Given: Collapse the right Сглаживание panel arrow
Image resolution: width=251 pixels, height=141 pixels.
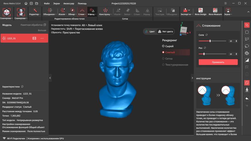Looking at the screenshot, I should (192, 78).
